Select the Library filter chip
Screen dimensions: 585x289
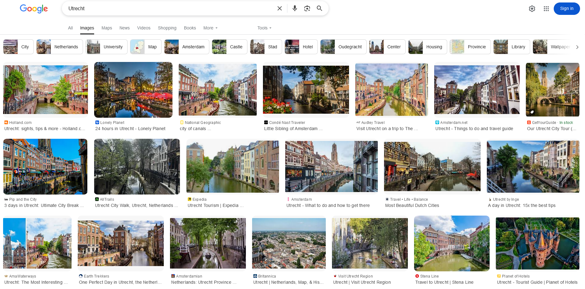coord(512,47)
